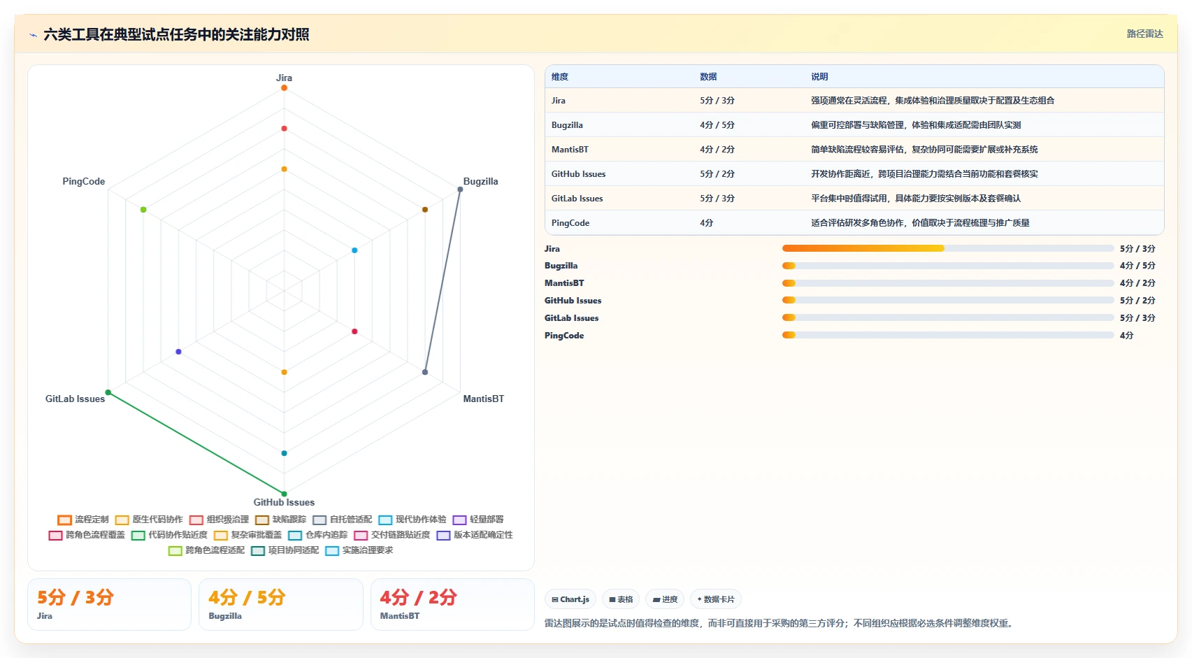The width and height of the screenshot is (1192, 658).
Task: Click the green data point at GitLab Issues axis
Action: (108, 392)
